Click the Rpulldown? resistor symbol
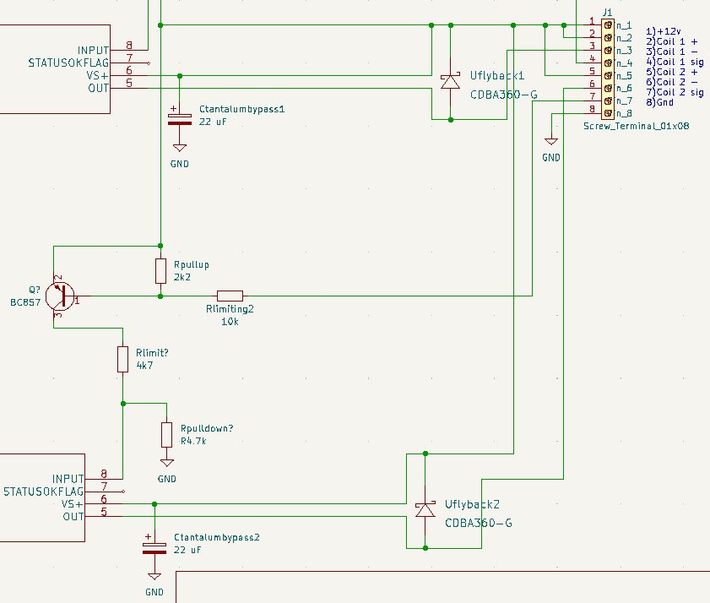The height and width of the screenshot is (603, 710). click(167, 435)
